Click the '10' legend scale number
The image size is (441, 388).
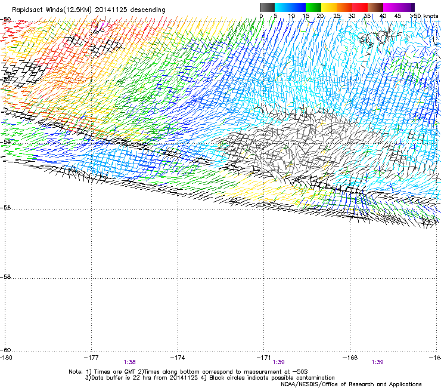coord(291,16)
